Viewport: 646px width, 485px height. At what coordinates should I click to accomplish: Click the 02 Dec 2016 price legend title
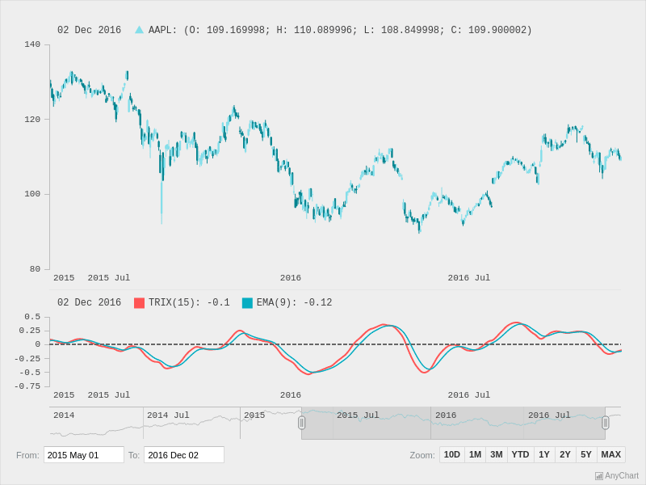click(89, 30)
